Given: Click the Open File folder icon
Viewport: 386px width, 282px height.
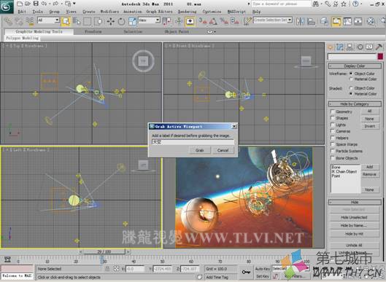Looking at the screenshot, I should [28, 4].
